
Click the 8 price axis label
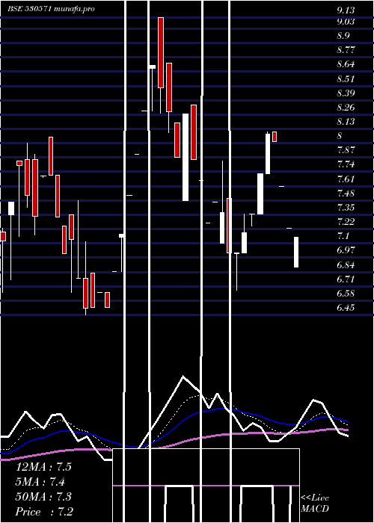click(340, 136)
